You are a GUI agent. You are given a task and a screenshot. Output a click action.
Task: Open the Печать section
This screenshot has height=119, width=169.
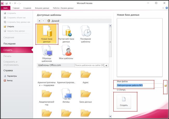click(8, 56)
